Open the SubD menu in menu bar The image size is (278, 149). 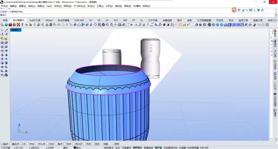point(49,6)
